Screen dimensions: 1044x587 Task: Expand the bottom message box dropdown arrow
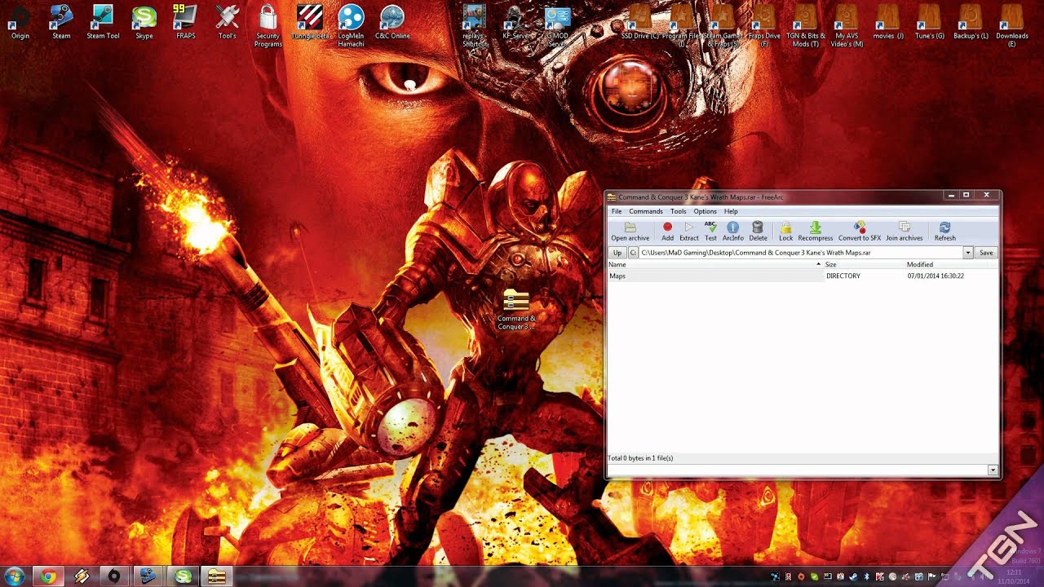[x=993, y=470]
